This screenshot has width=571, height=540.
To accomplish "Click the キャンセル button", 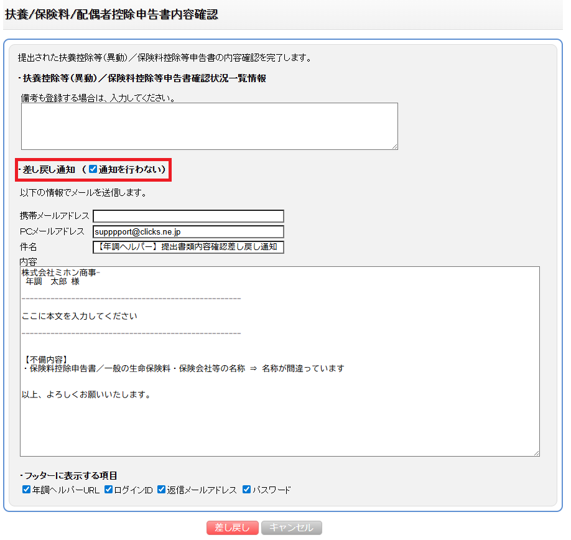I will click(x=291, y=528).
